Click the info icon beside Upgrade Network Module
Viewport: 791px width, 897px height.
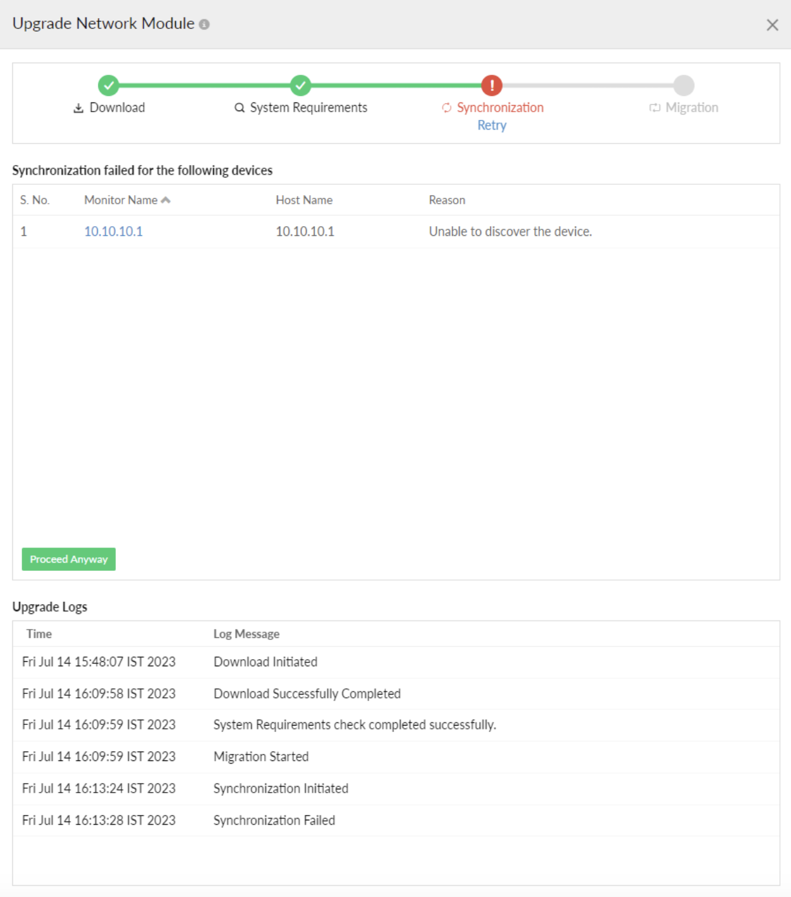[x=204, y=24]
